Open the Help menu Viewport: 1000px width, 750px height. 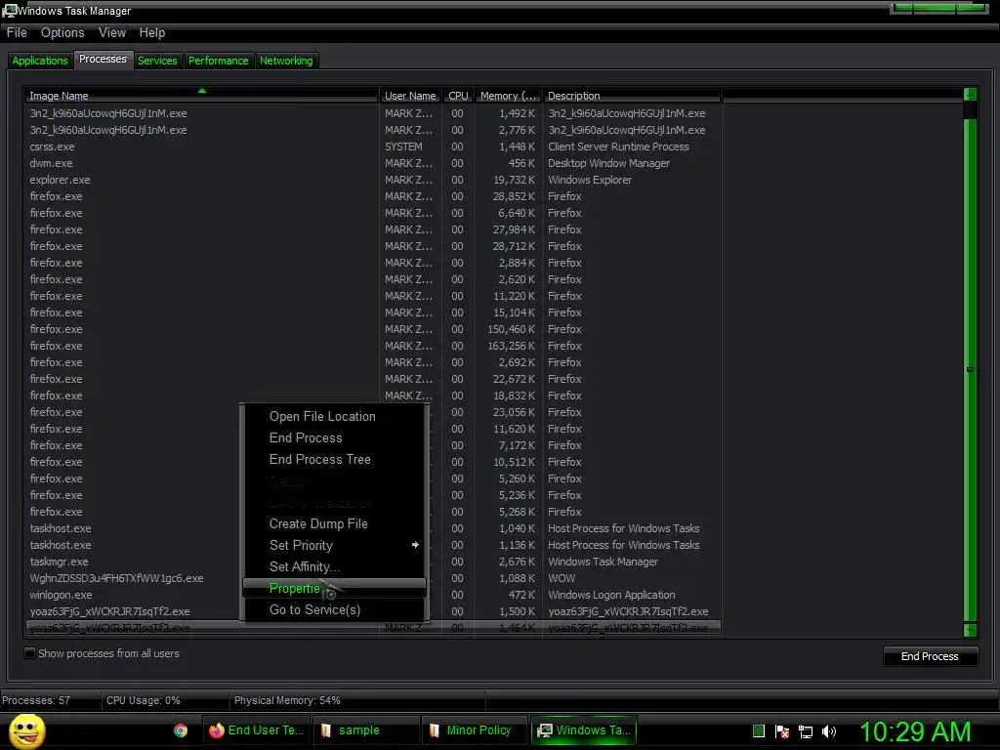point(151,32)
